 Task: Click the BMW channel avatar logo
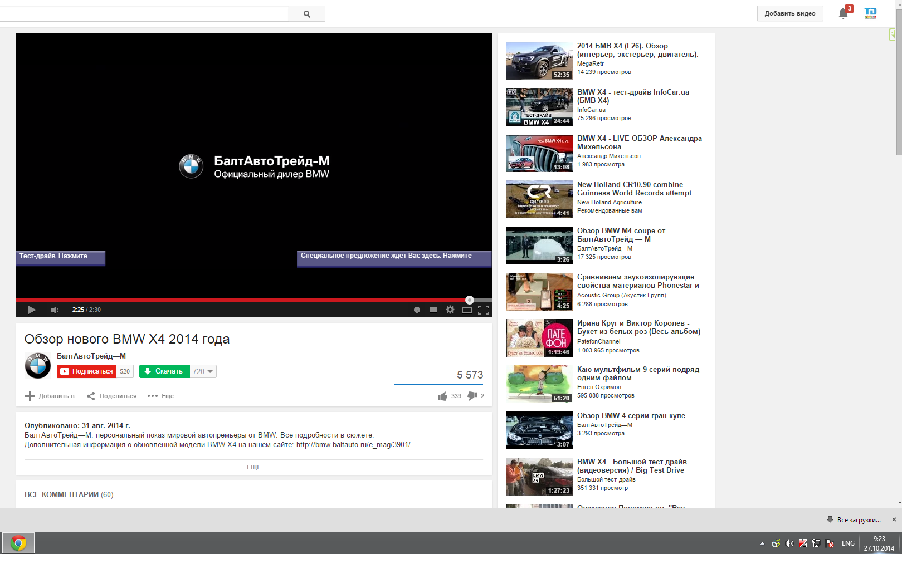coord(38,365)
